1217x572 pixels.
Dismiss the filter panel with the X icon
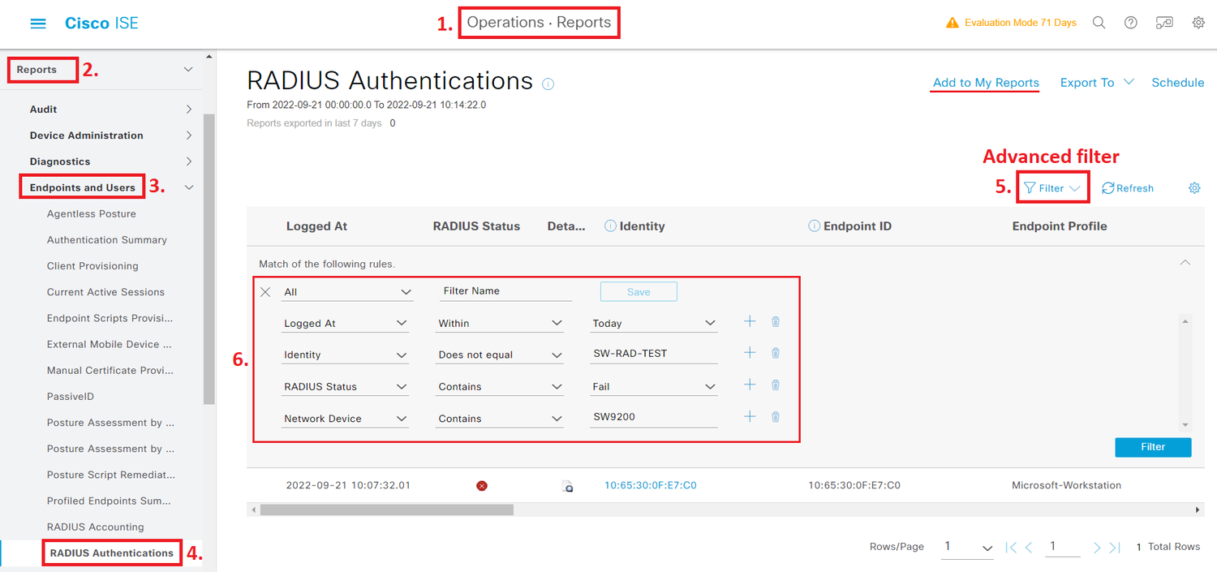coord(264,291)
